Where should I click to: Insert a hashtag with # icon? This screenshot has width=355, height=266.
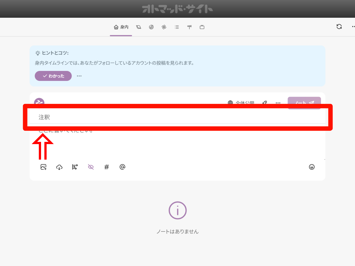106,167
